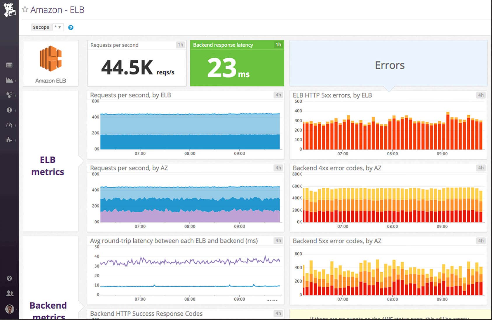Click the green Backend response latency widget
Screen dimensions: 492x320
click(x=237, y=67)
